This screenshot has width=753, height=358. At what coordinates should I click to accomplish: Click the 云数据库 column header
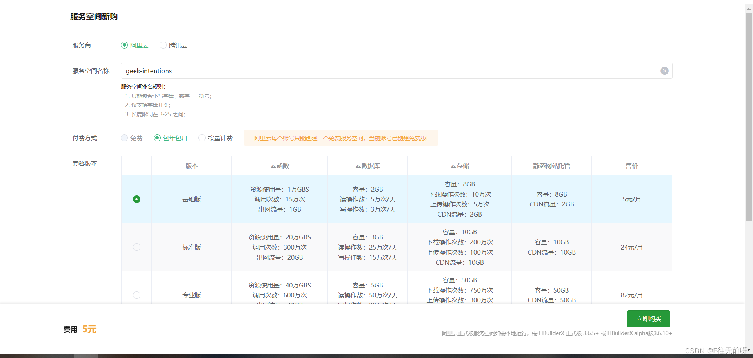[368, 166]
